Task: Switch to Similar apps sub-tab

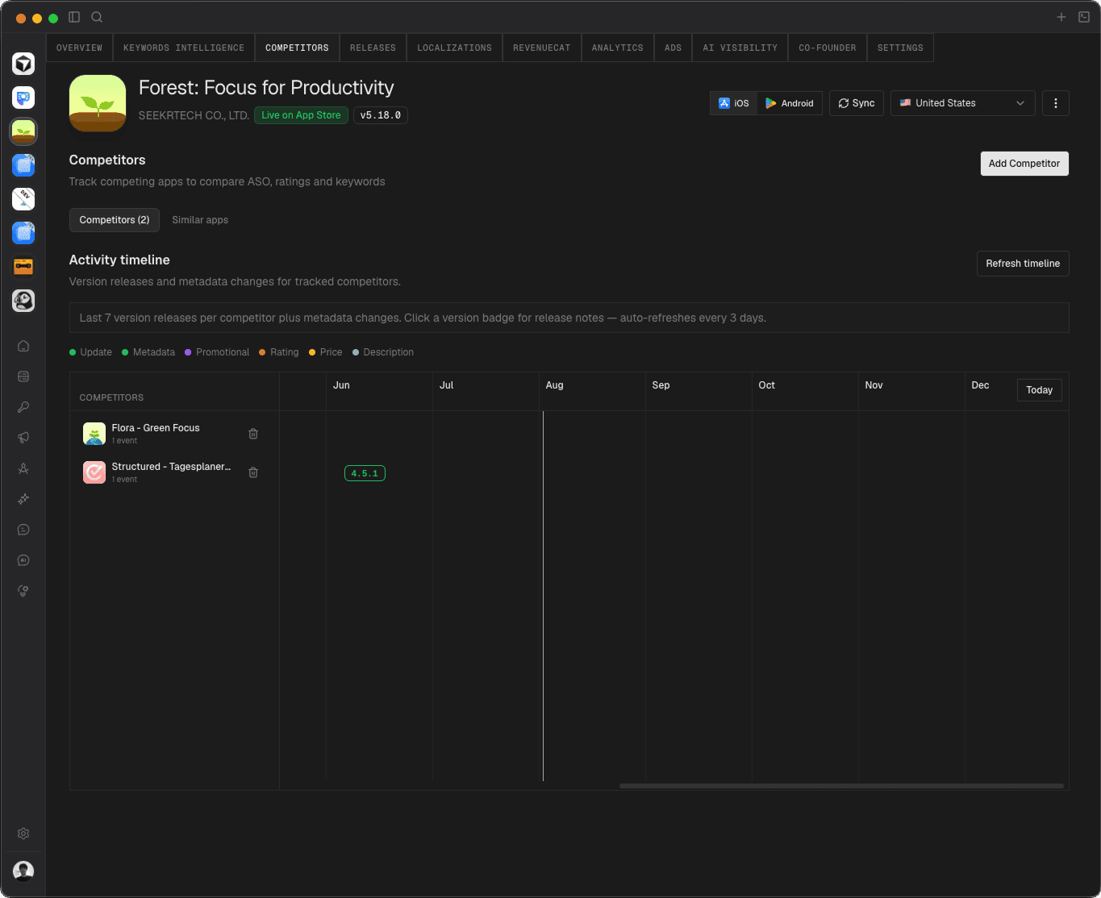Action: pyautogui.click(x=200, y=220)
